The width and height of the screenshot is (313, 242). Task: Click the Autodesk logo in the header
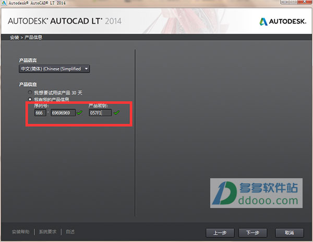pyautogui.click(x=283, y=21)
